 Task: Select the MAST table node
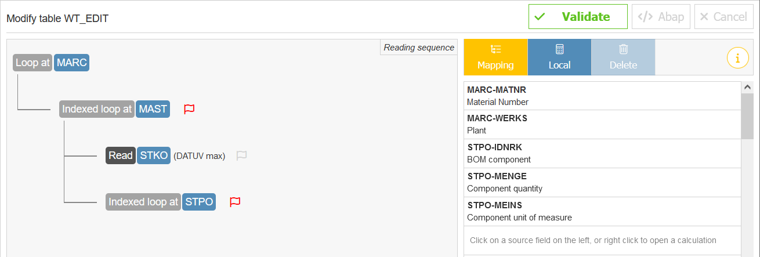153,109
